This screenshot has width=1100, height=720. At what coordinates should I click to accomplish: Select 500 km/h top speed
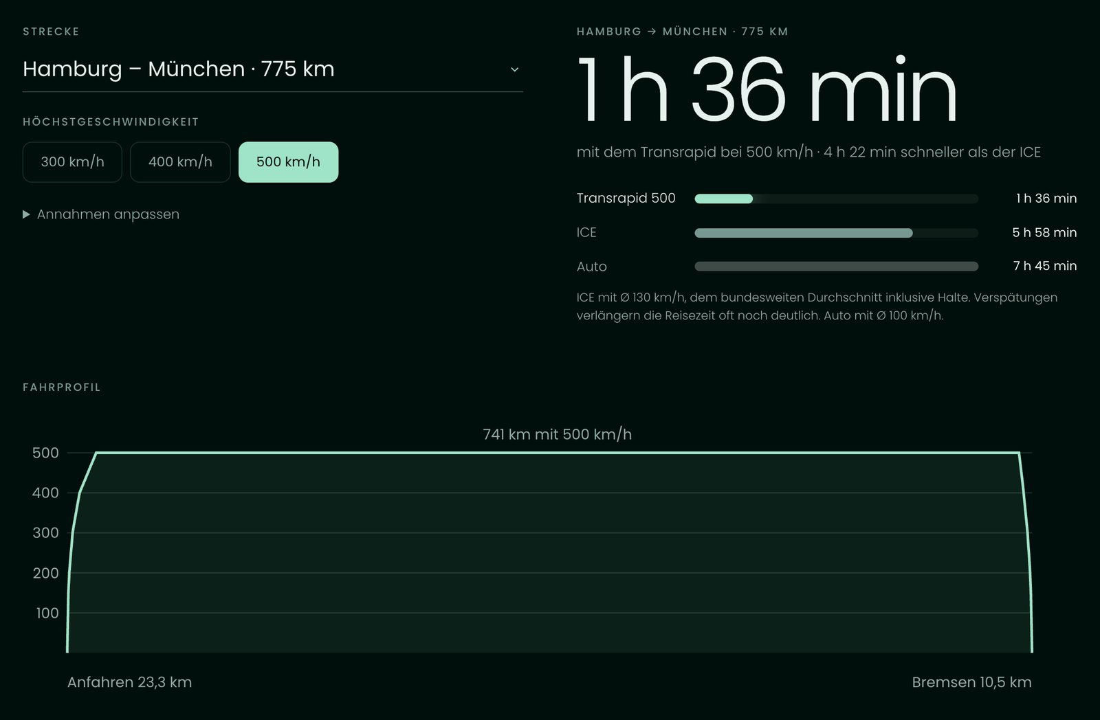288,162
